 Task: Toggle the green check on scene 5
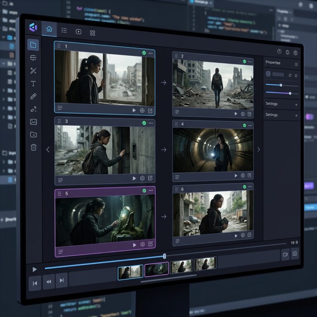[144, 190]
